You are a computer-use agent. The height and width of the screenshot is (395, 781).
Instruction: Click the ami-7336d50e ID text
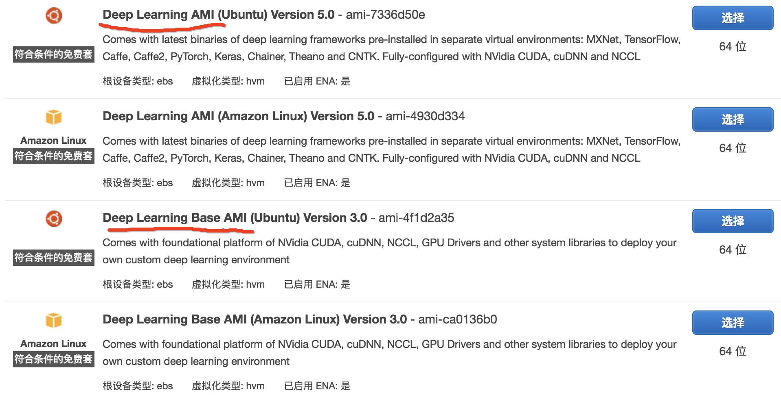[x=385, y=15]
